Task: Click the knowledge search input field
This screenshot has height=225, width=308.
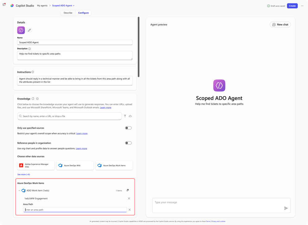Action: (70, 116)
